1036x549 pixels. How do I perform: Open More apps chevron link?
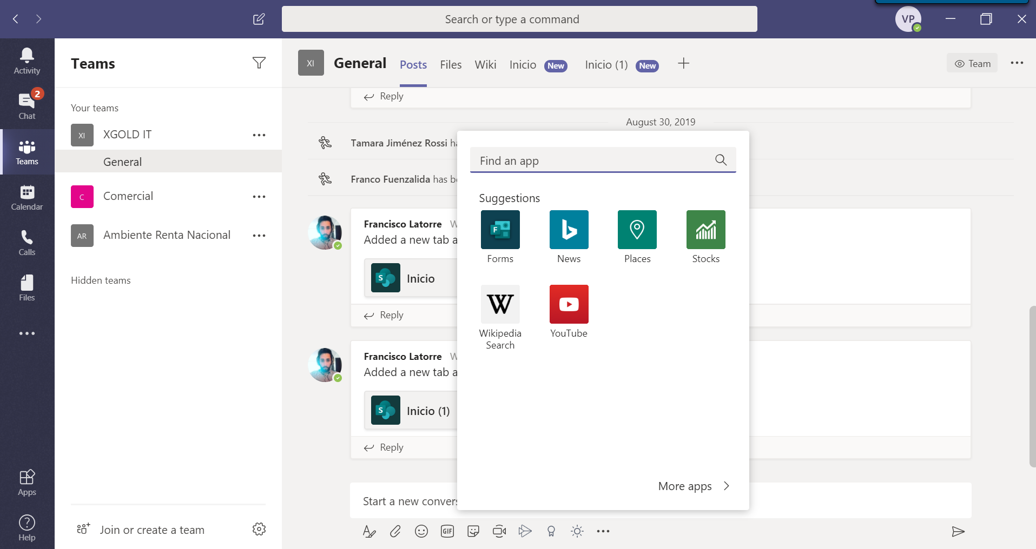694,486
